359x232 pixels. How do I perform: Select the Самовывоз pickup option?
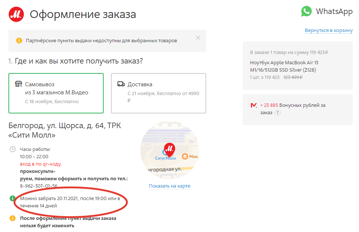click(56, 93)
